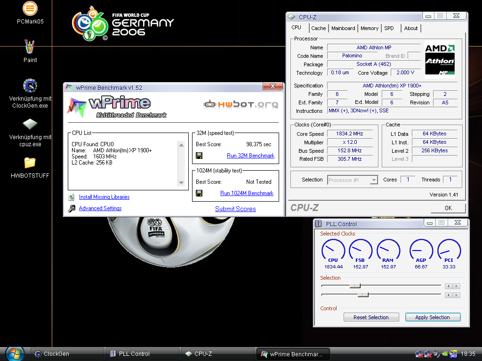Screen dimensions: 482x361
Task: Click the upper slider's left arrow stepper
Action: click(x=449, y=286)
